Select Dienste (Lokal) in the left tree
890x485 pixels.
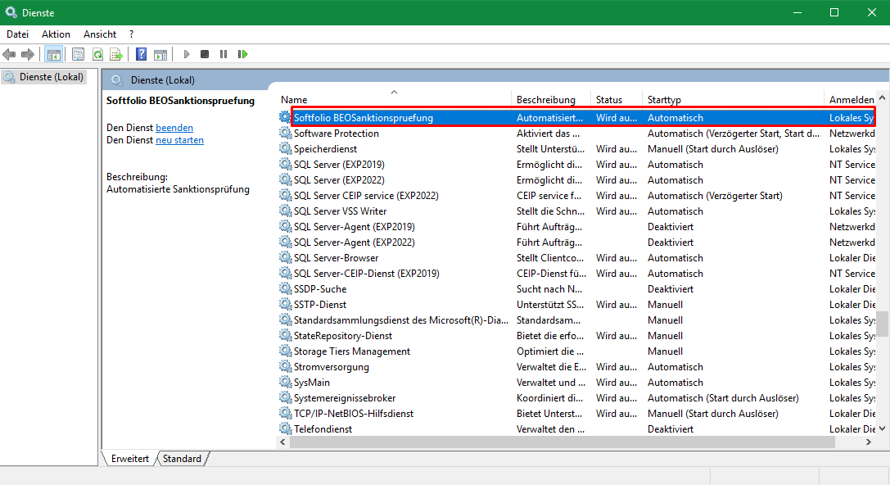point(50,77)
